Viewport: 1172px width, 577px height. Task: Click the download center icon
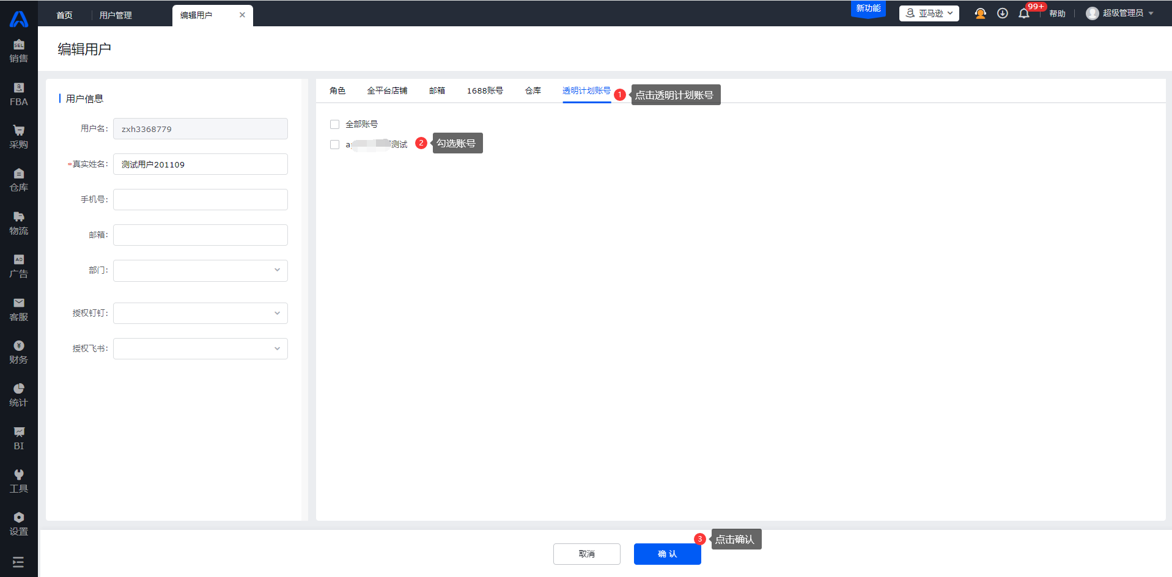point(1002,13)
